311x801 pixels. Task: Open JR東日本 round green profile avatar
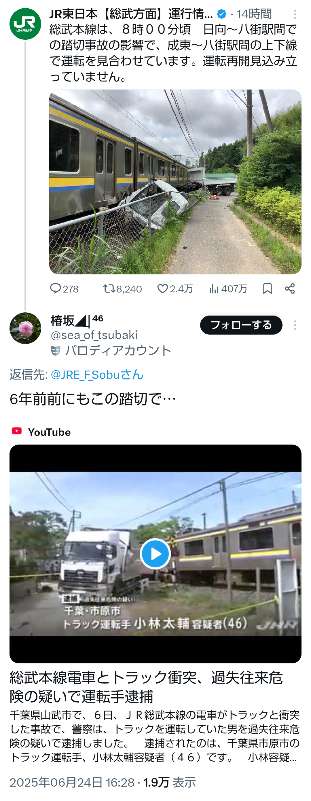(x=25, y=24)
